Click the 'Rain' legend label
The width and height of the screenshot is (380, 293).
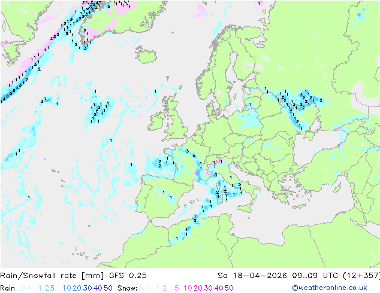pos(8,288)
